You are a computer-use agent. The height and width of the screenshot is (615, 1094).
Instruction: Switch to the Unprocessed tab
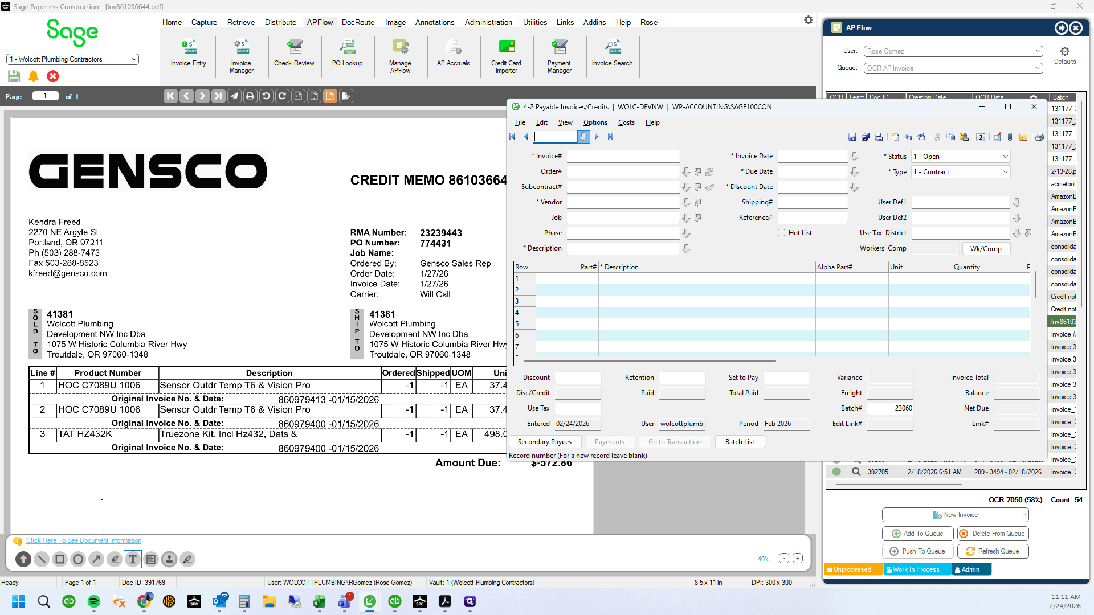point(853,569)
